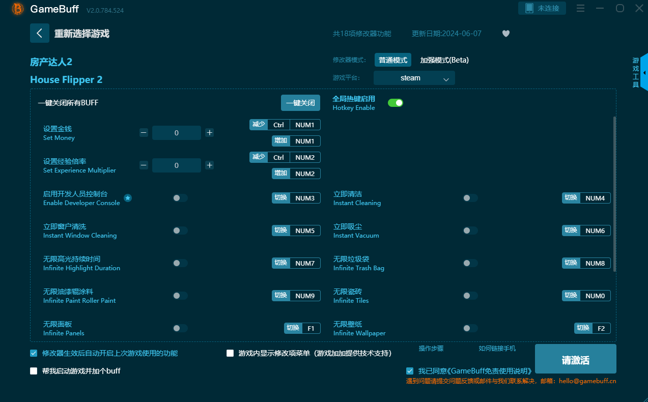Viewport: 648px width, 402px height.
Task: Click NUM2 increase hotkey for Experience Multiplier
Action: tap(305, 174)
